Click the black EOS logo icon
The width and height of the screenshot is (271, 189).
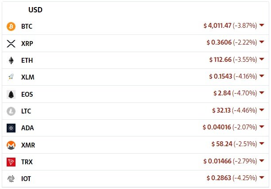(x=11, y=94)
